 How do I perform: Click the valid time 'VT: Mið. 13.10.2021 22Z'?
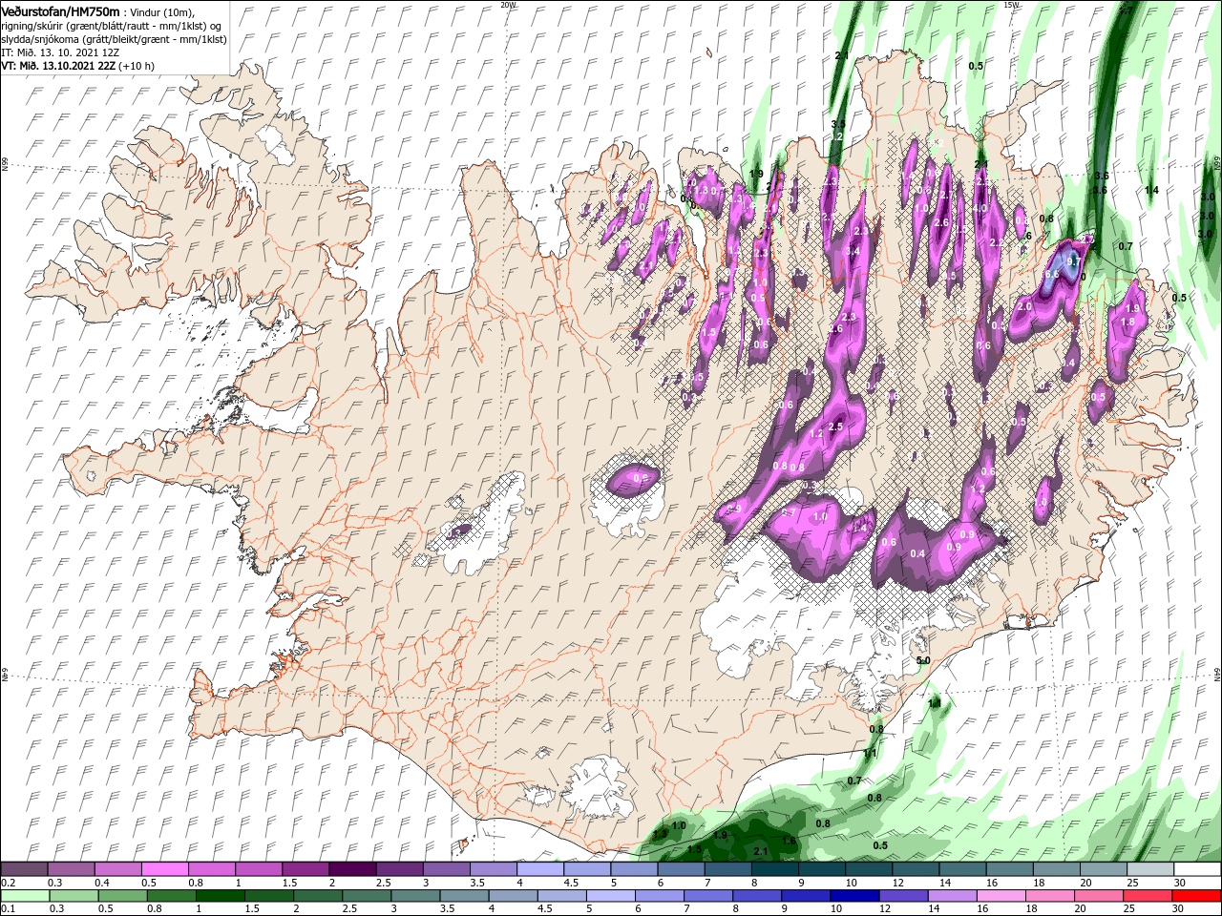[x=58, y=66]
